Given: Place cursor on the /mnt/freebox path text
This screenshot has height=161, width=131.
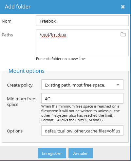Looking at the screenshot, I should coord(53,35).
